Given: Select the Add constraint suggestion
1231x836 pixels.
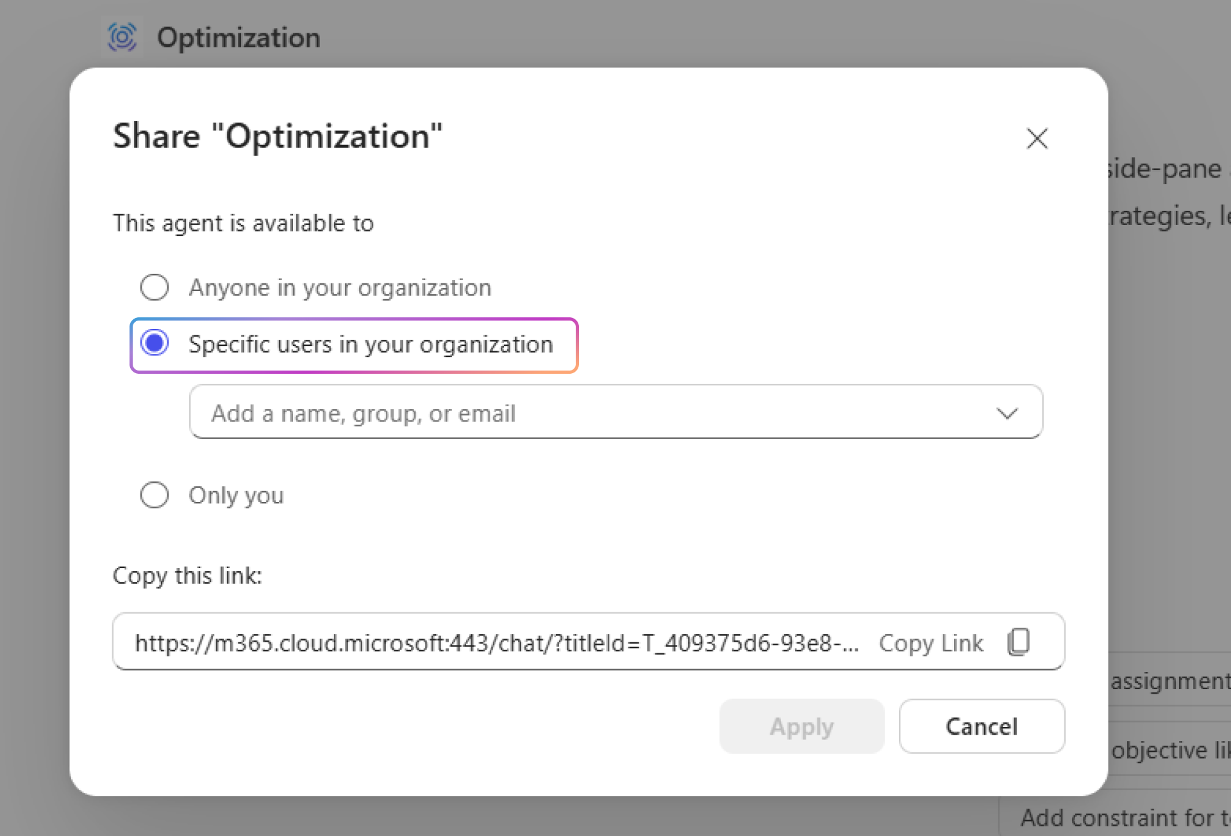Looking at the screenshot, I should pyautogui.click(x=1123, y=818).
